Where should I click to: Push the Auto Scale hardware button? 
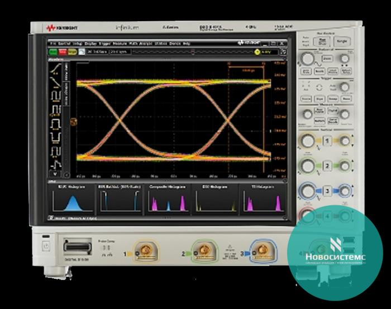[x=306, y=71]
